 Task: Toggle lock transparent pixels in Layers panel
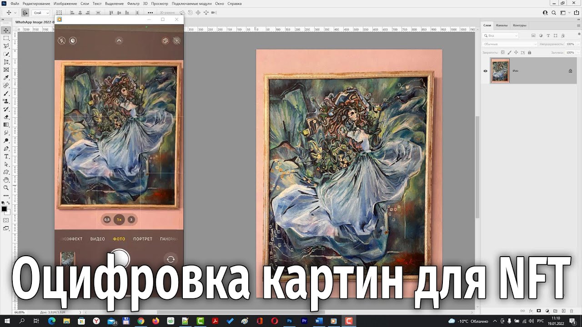coord(502,52)
